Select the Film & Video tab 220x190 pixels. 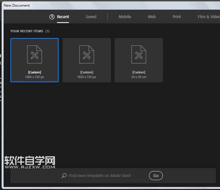click(209, 17)
